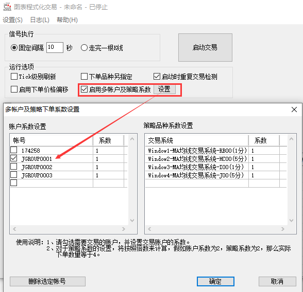Select coefficient cell of JGROUP0001
Viewport: 303px width, 292px height.
pyautogui.click(x=108, y=159)
